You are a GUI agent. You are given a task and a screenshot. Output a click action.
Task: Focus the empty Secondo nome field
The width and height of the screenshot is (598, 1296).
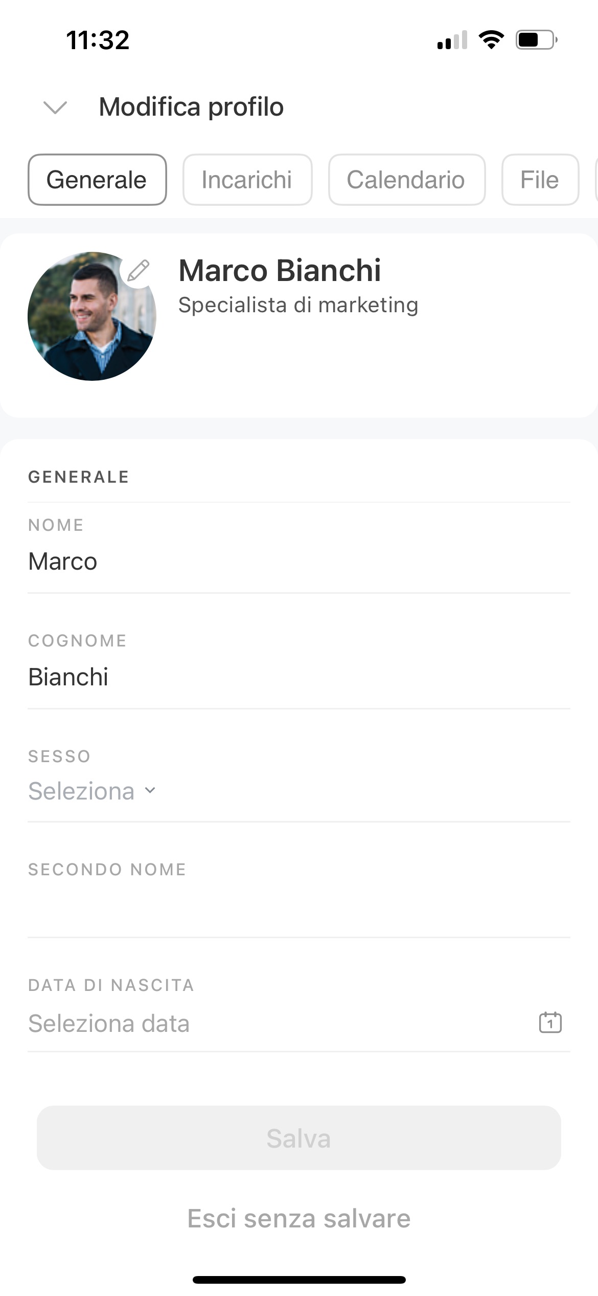click(x=298, y=907)
